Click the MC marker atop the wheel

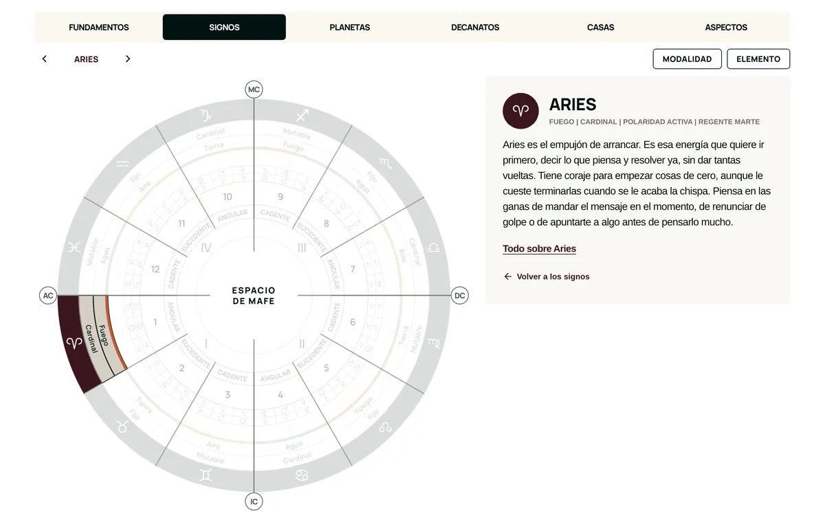click(x=254, y=89)
